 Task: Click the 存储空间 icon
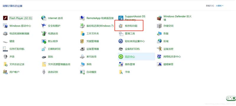pos(159,26)
